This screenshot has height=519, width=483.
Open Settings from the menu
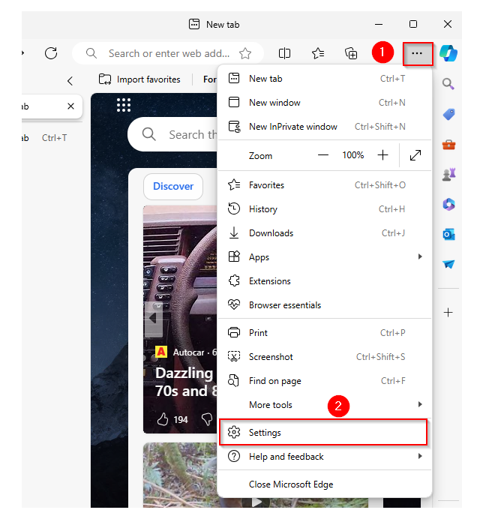tap(323, 432)
